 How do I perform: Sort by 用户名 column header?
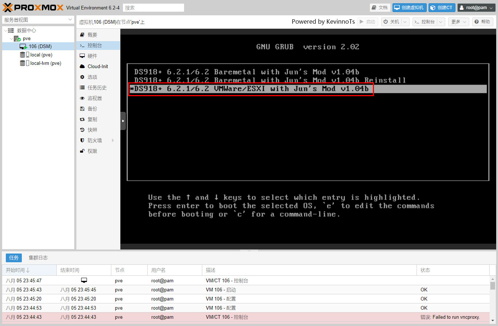(175, 270)
